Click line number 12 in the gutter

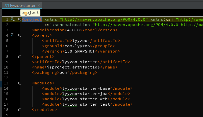[6, 78]
